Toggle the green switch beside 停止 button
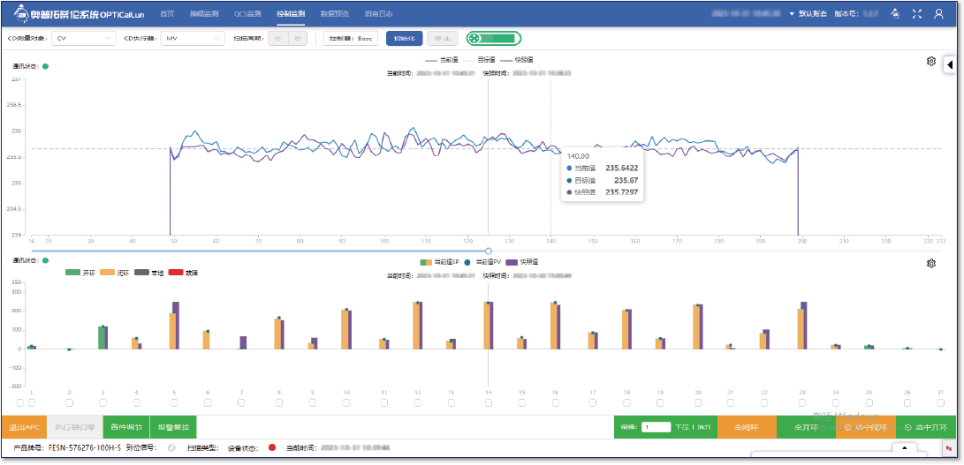Screen dimensions: 964x465 [x=493, y=39]
